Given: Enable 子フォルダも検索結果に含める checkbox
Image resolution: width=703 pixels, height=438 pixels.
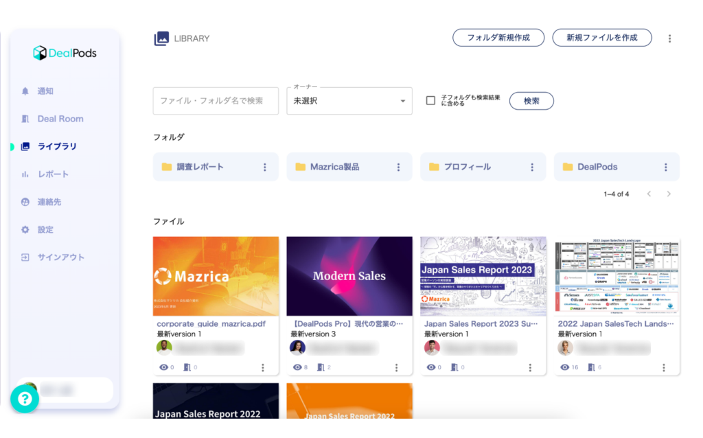Looking at the screenshot, I should [x=430, y=101].
